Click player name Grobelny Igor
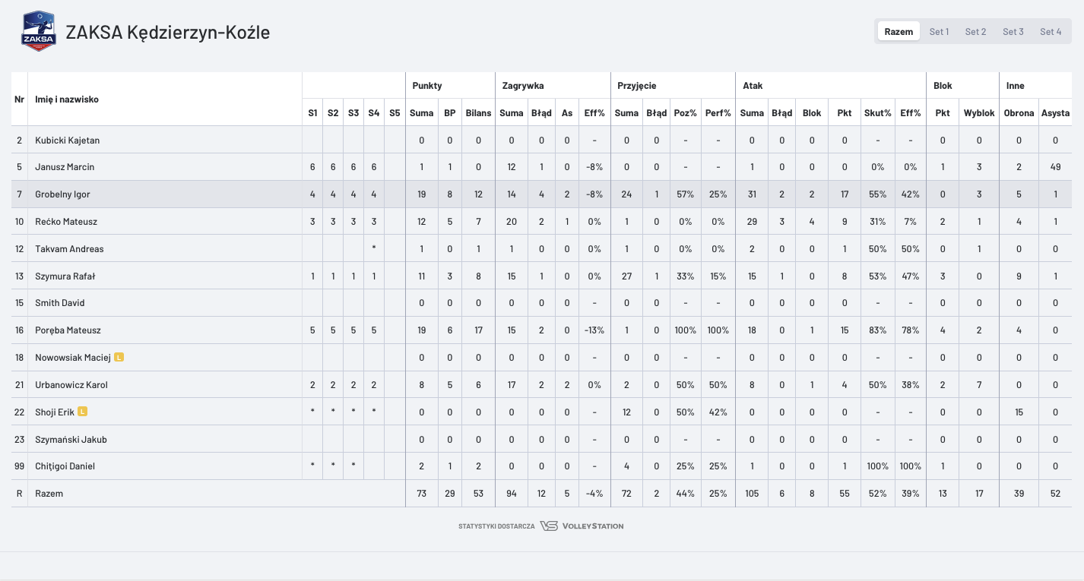Screen dimensions: 1084x581 tap(62, 194)
